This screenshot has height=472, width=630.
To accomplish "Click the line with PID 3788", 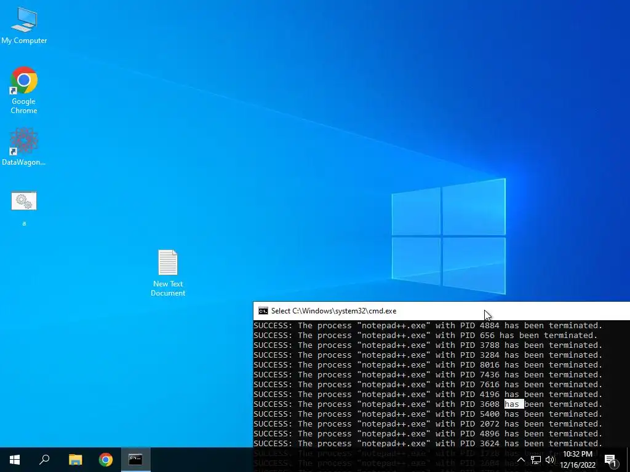I will pyautogui.click(x=428, y=345).
